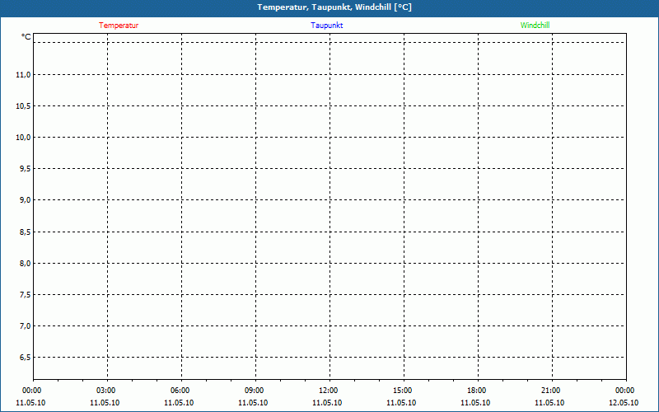This screenshot has height=412, width=659.
Task: Click the 12.05.10 date label
Action: coord(624,403)
